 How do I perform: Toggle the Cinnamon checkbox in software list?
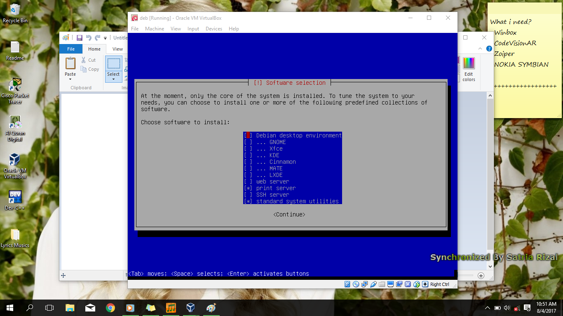(x=248, y=162)
